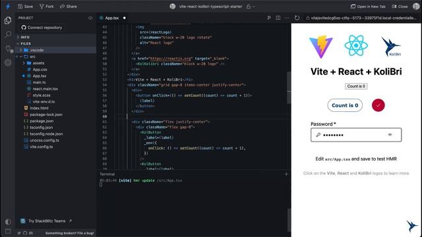Fork this project
Viewport: 422px width, 237px height.
[47, 7]
